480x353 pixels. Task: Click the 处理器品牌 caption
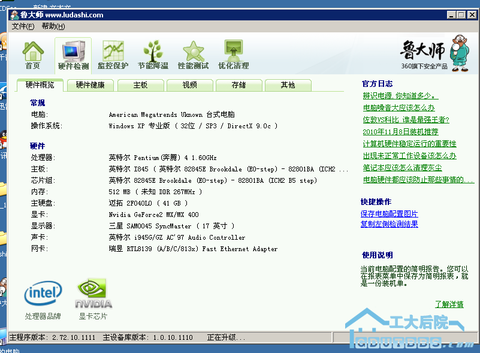coord(43,316)
